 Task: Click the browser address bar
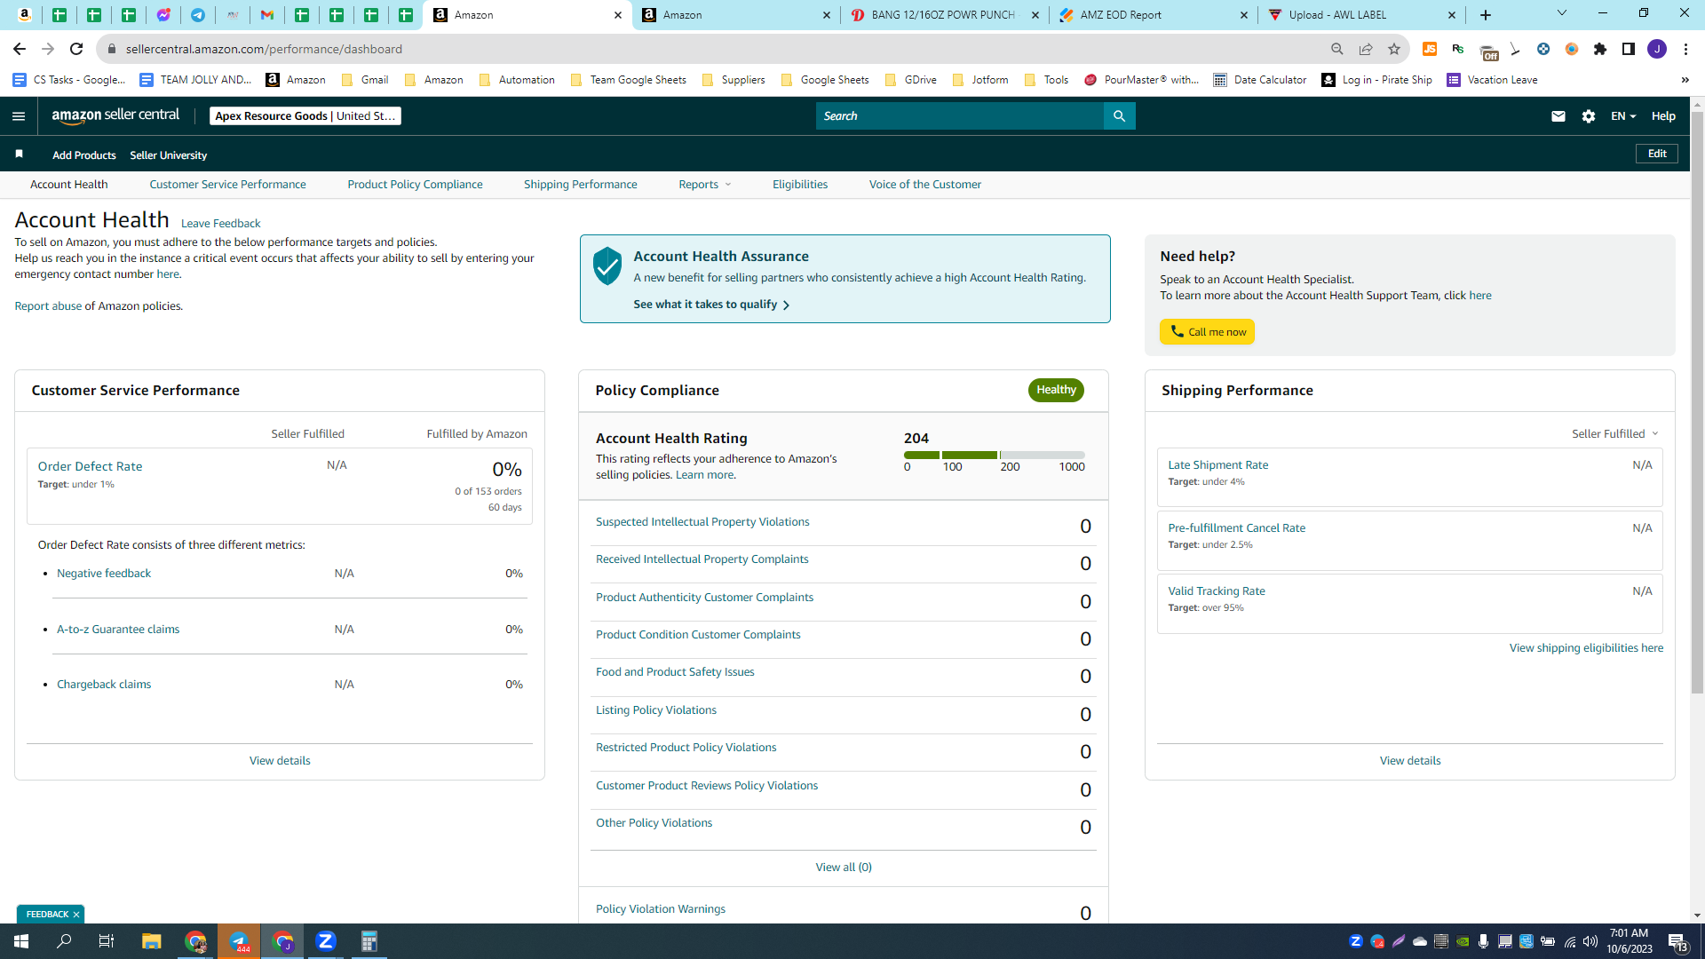point(710,49)
